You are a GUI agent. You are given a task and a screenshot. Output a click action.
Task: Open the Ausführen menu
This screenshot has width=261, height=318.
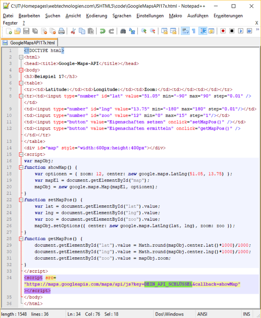pos(198,16)
